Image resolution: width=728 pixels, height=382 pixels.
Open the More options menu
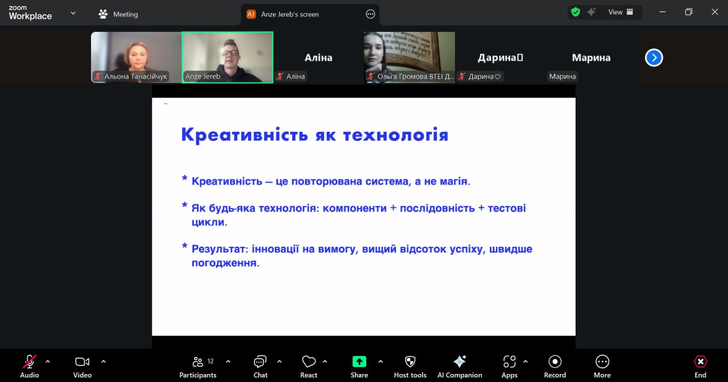[602, 362]
